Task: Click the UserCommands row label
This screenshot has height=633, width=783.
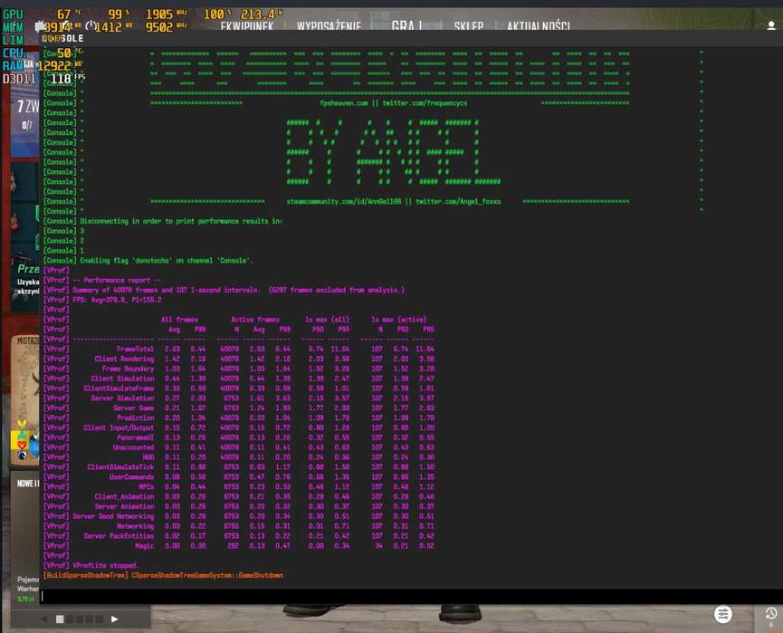Action: (131, 476)
